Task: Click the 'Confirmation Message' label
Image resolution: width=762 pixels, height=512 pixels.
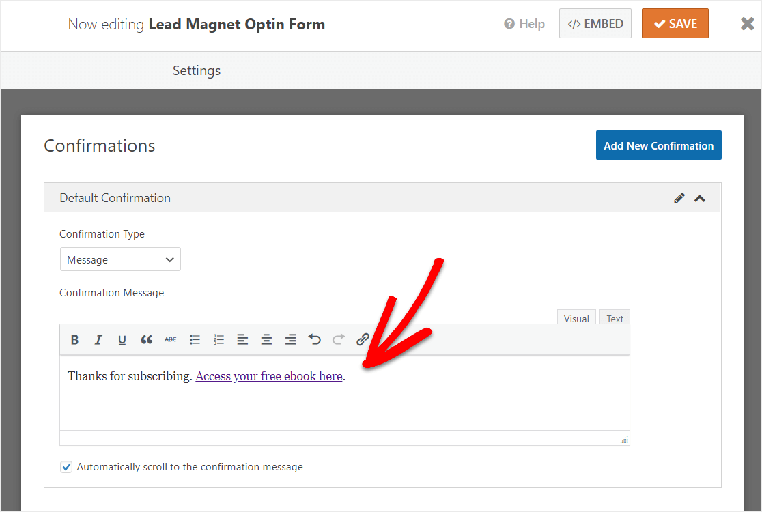Action: tap(112, 292)
